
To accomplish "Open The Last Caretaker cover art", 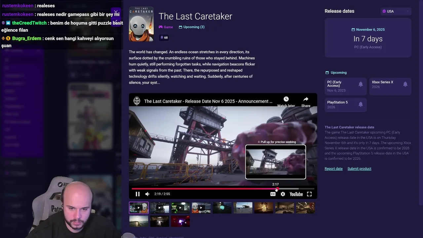I will [141, 24].
